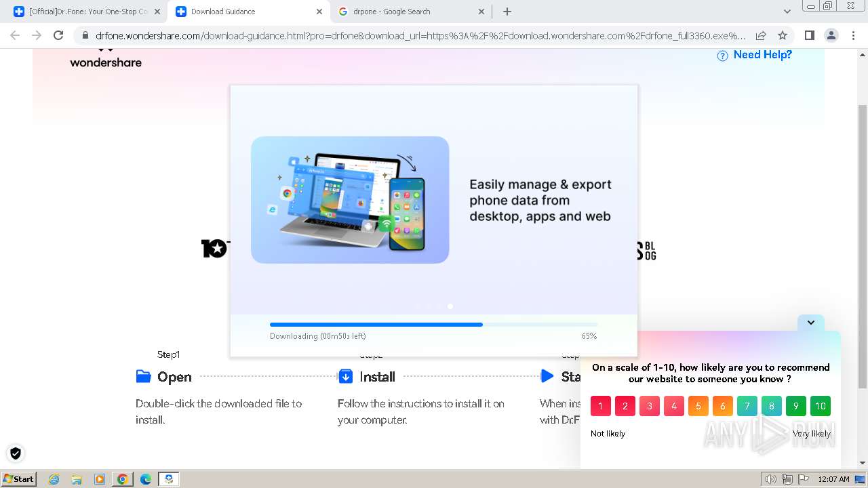The width and height of the screenshot is (868, 488).
Task: Open Internet Explorer from taskbar
Action: 54,479
